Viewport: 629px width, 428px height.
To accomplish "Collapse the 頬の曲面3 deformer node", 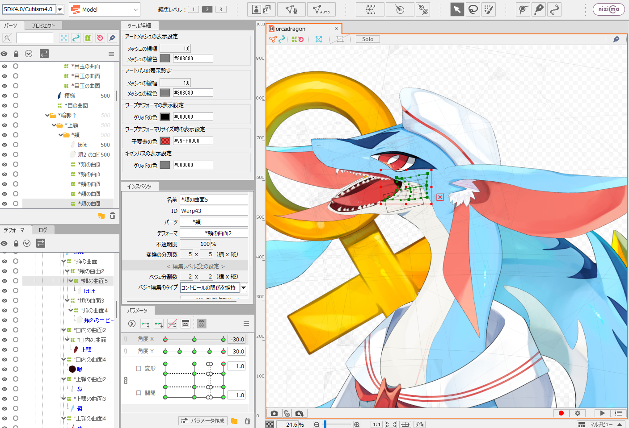I will click(67, 300).
